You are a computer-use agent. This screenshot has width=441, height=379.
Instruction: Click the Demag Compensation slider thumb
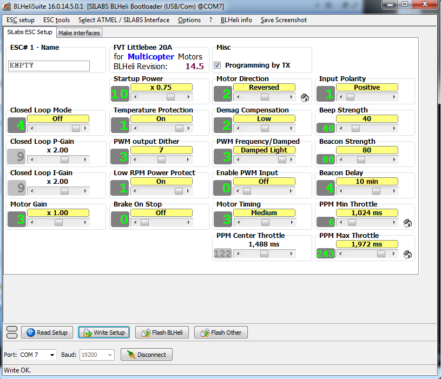tap(265, 128)
